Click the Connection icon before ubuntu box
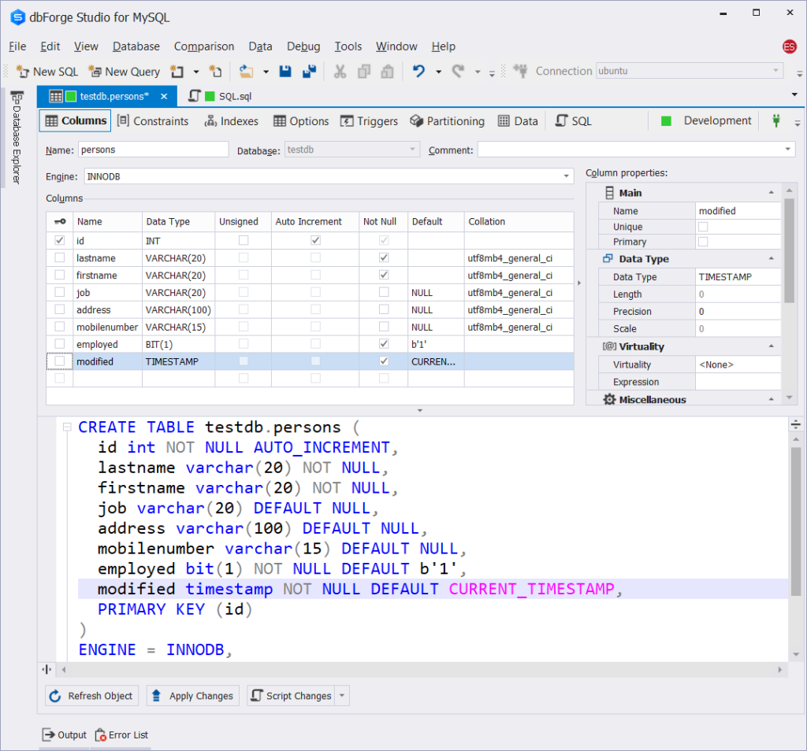The image size is (807, 751). (520, 71)
